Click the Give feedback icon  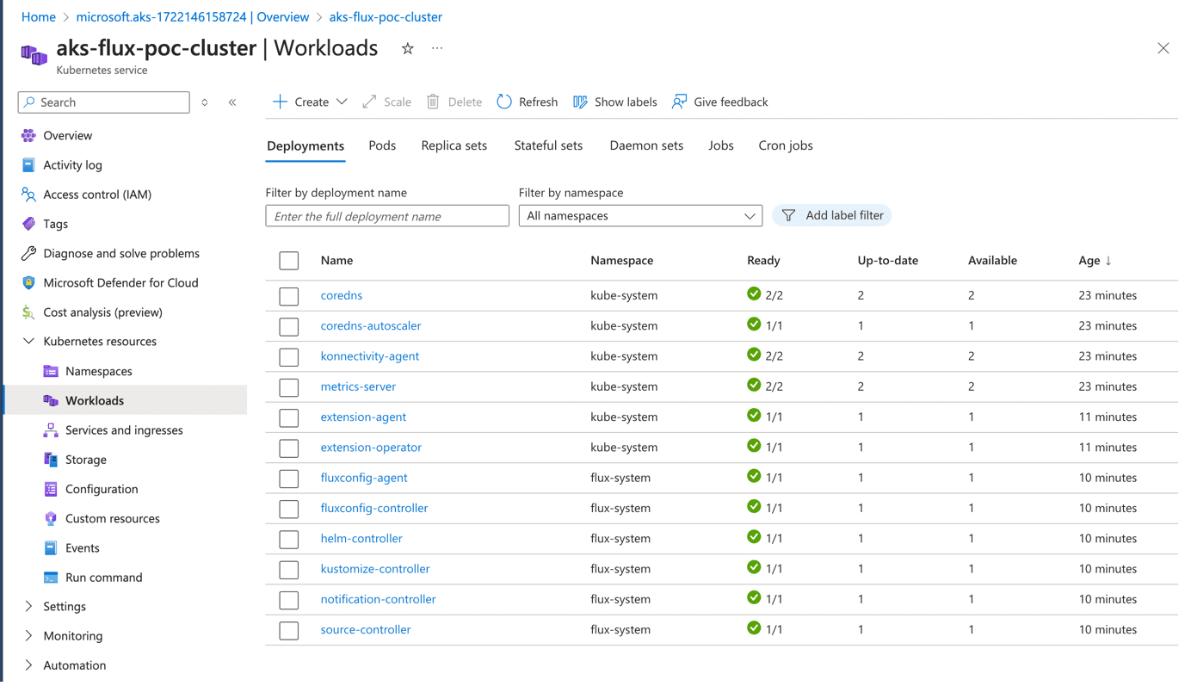click(680, 102)
